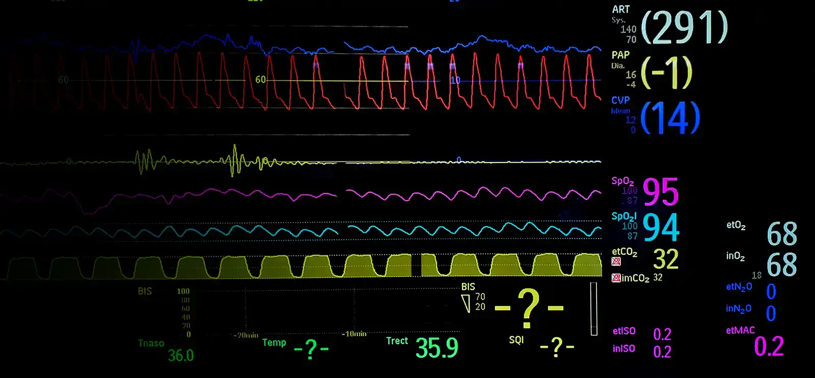Screen dimensions: 815x378
Task: Click the imCO2 label
Action: (x=635, y=278)
